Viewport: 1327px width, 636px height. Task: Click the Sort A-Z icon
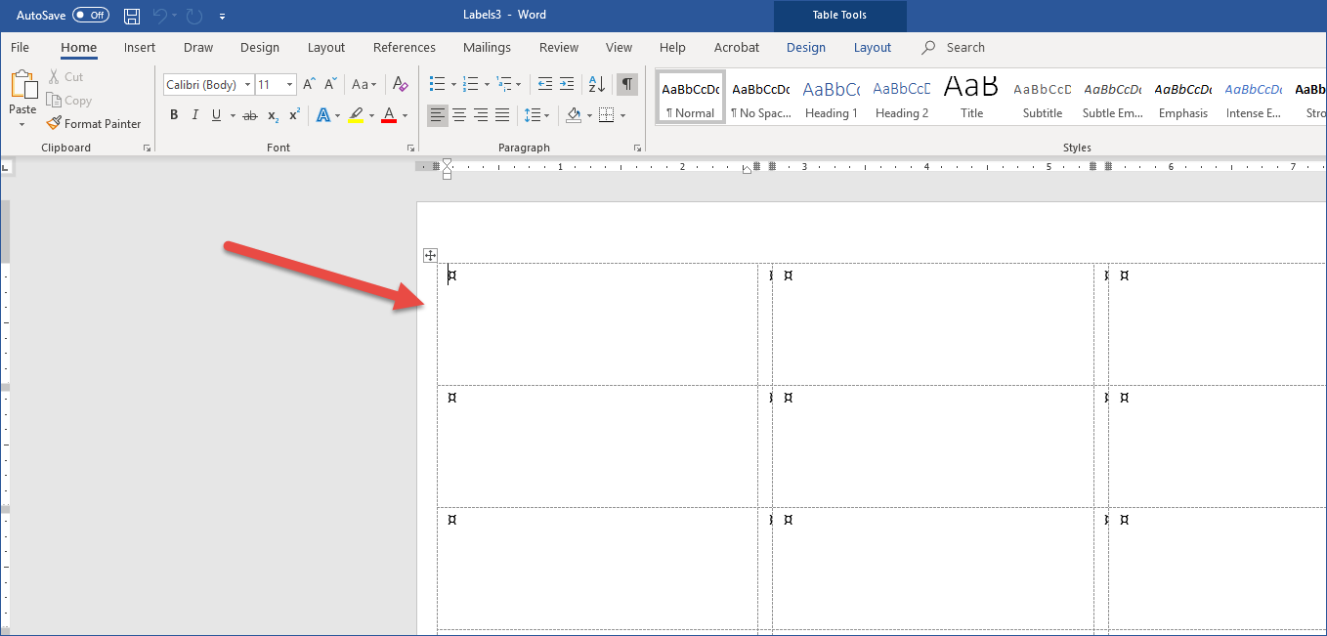(597, 85)
